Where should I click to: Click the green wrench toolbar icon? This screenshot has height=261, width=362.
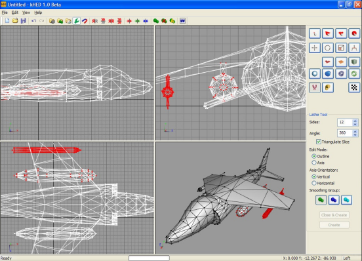77,21
